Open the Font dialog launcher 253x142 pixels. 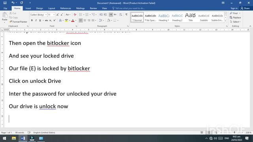pyautogui.click(x=76, y=26)
